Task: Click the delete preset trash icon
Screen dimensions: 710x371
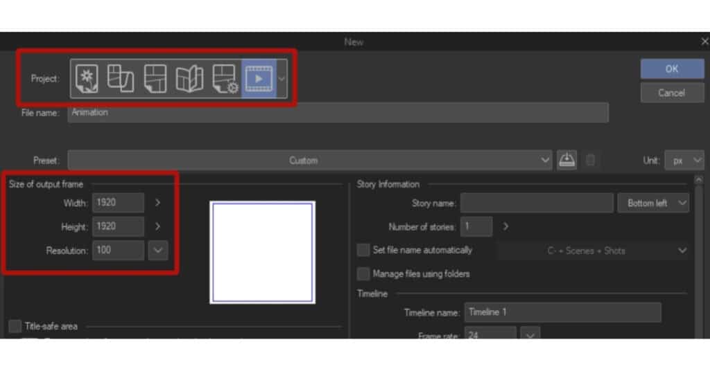Action: [x=590, y=161]
